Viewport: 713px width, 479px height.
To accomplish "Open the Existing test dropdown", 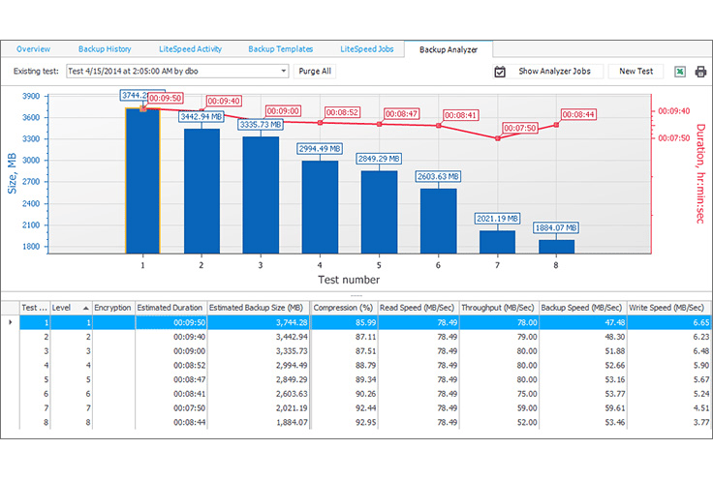I will pyautogui.click(x=283, y=72).
